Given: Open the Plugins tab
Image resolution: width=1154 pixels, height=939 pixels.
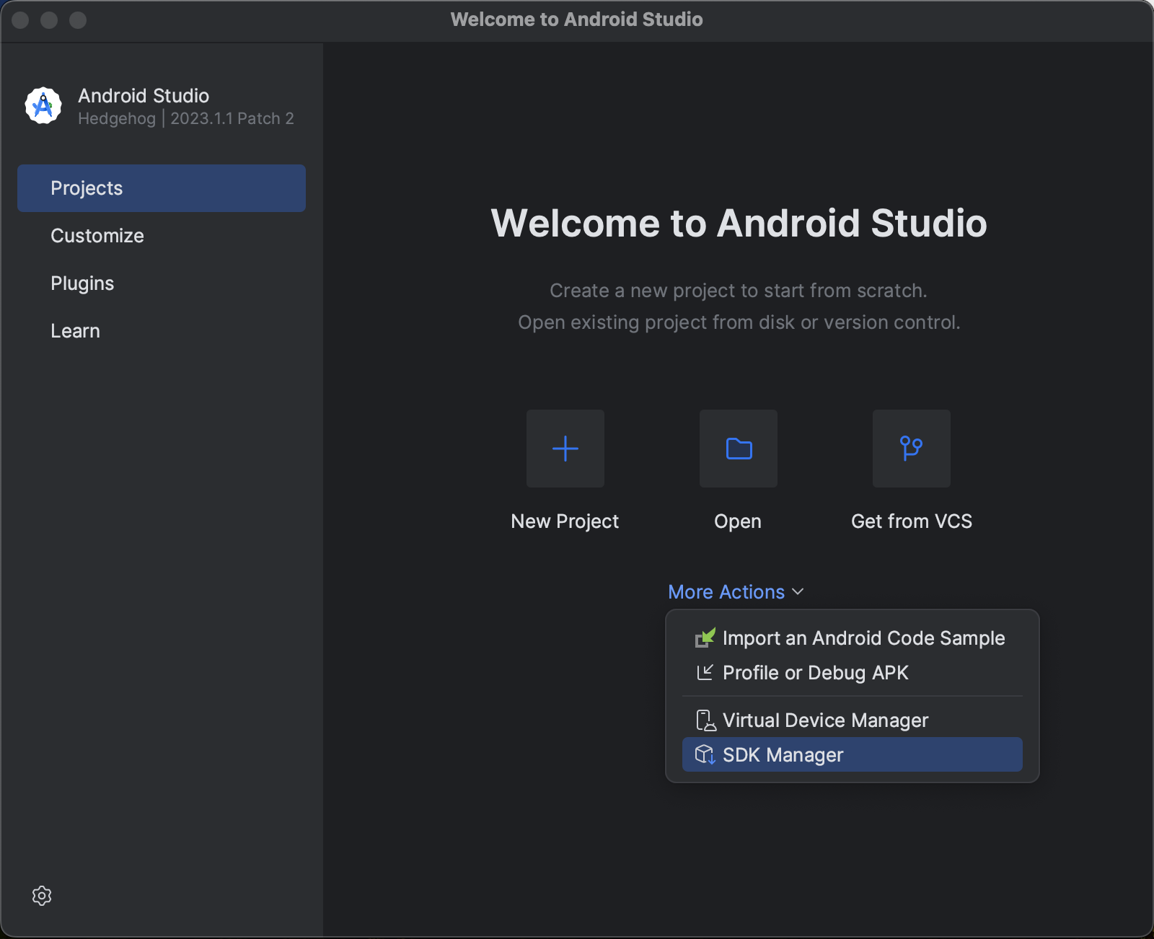Looking at the screenshot, I should click(162, 283).
